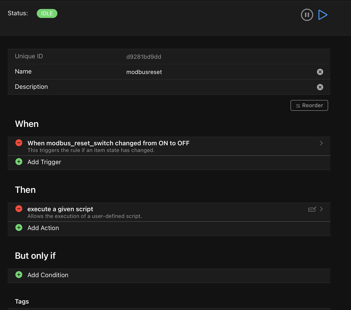Screen dimensions: 351x310
Task: Click the Reorder button
Action: point(309,105)
